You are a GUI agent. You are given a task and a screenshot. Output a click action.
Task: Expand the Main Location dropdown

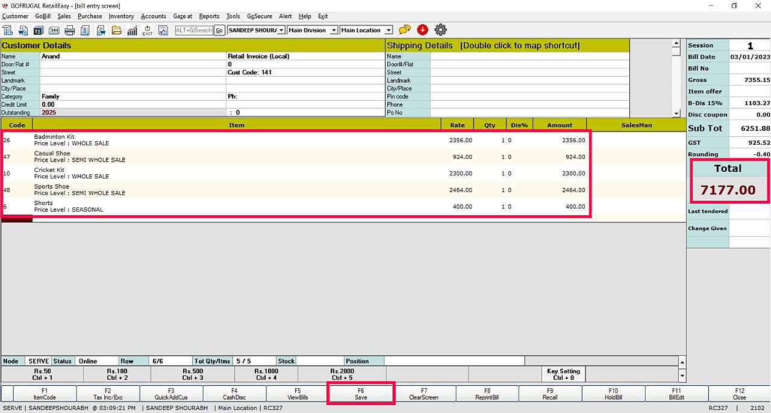389,30
